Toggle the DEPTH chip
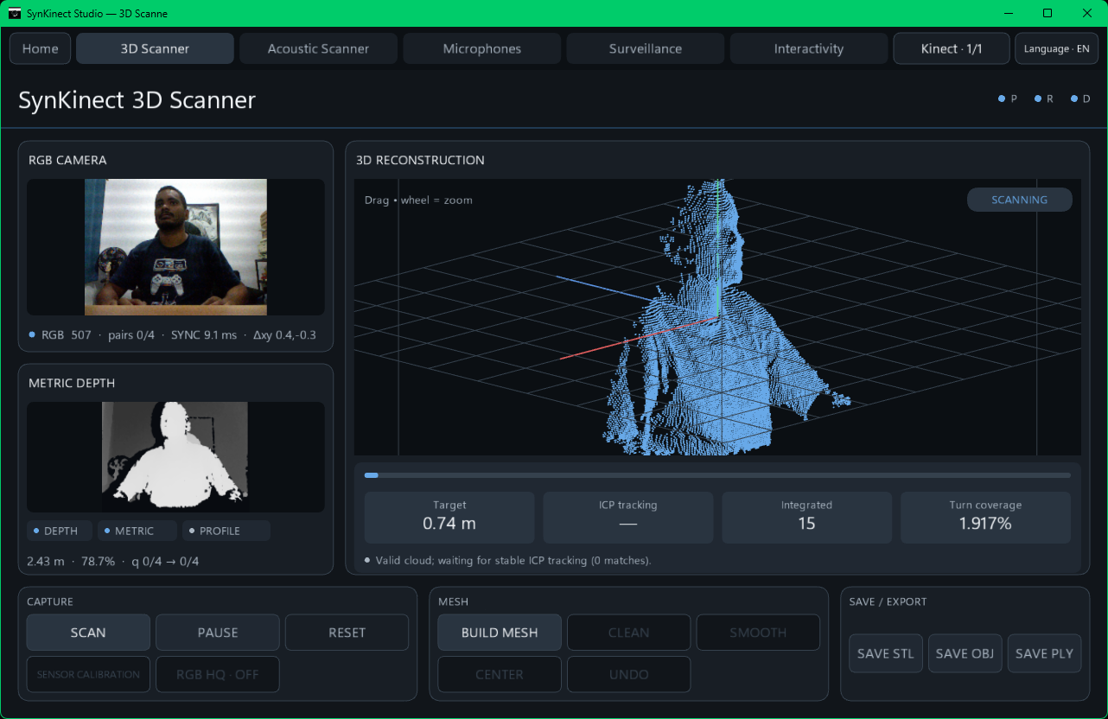 pos(60,531)
